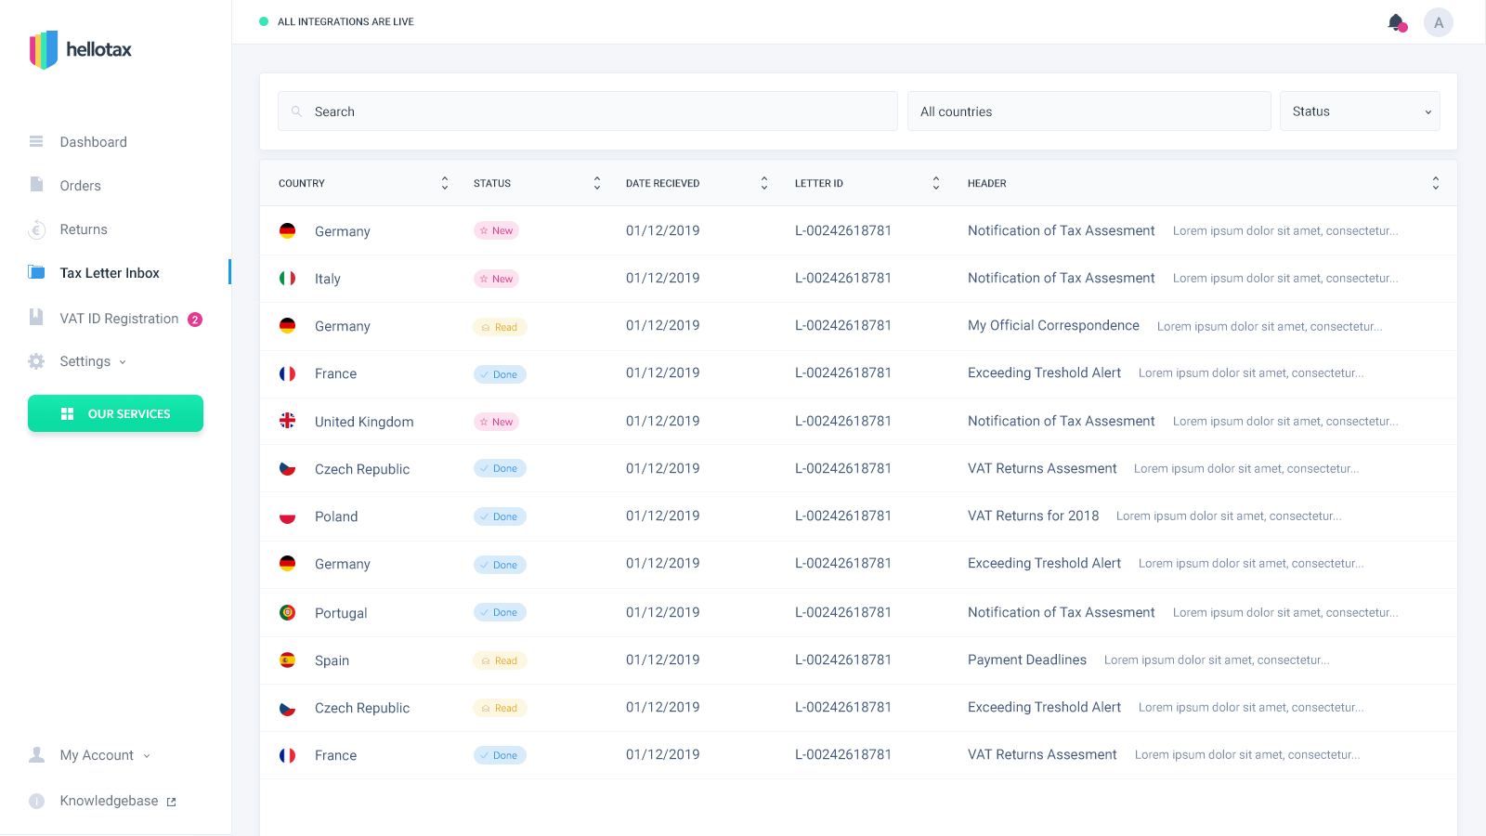The width and height of the screenshot is (1486, 836).
Task: Open the All countries filter
Action: coord(1088,111)
